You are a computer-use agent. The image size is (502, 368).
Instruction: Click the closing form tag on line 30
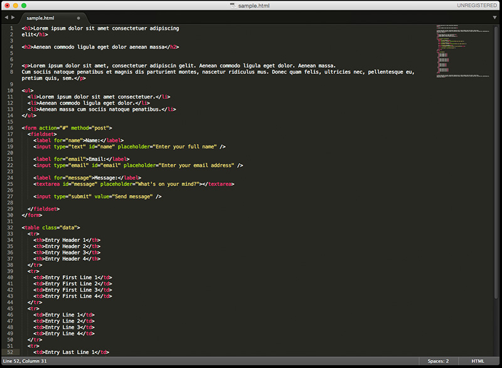[32, 215]
